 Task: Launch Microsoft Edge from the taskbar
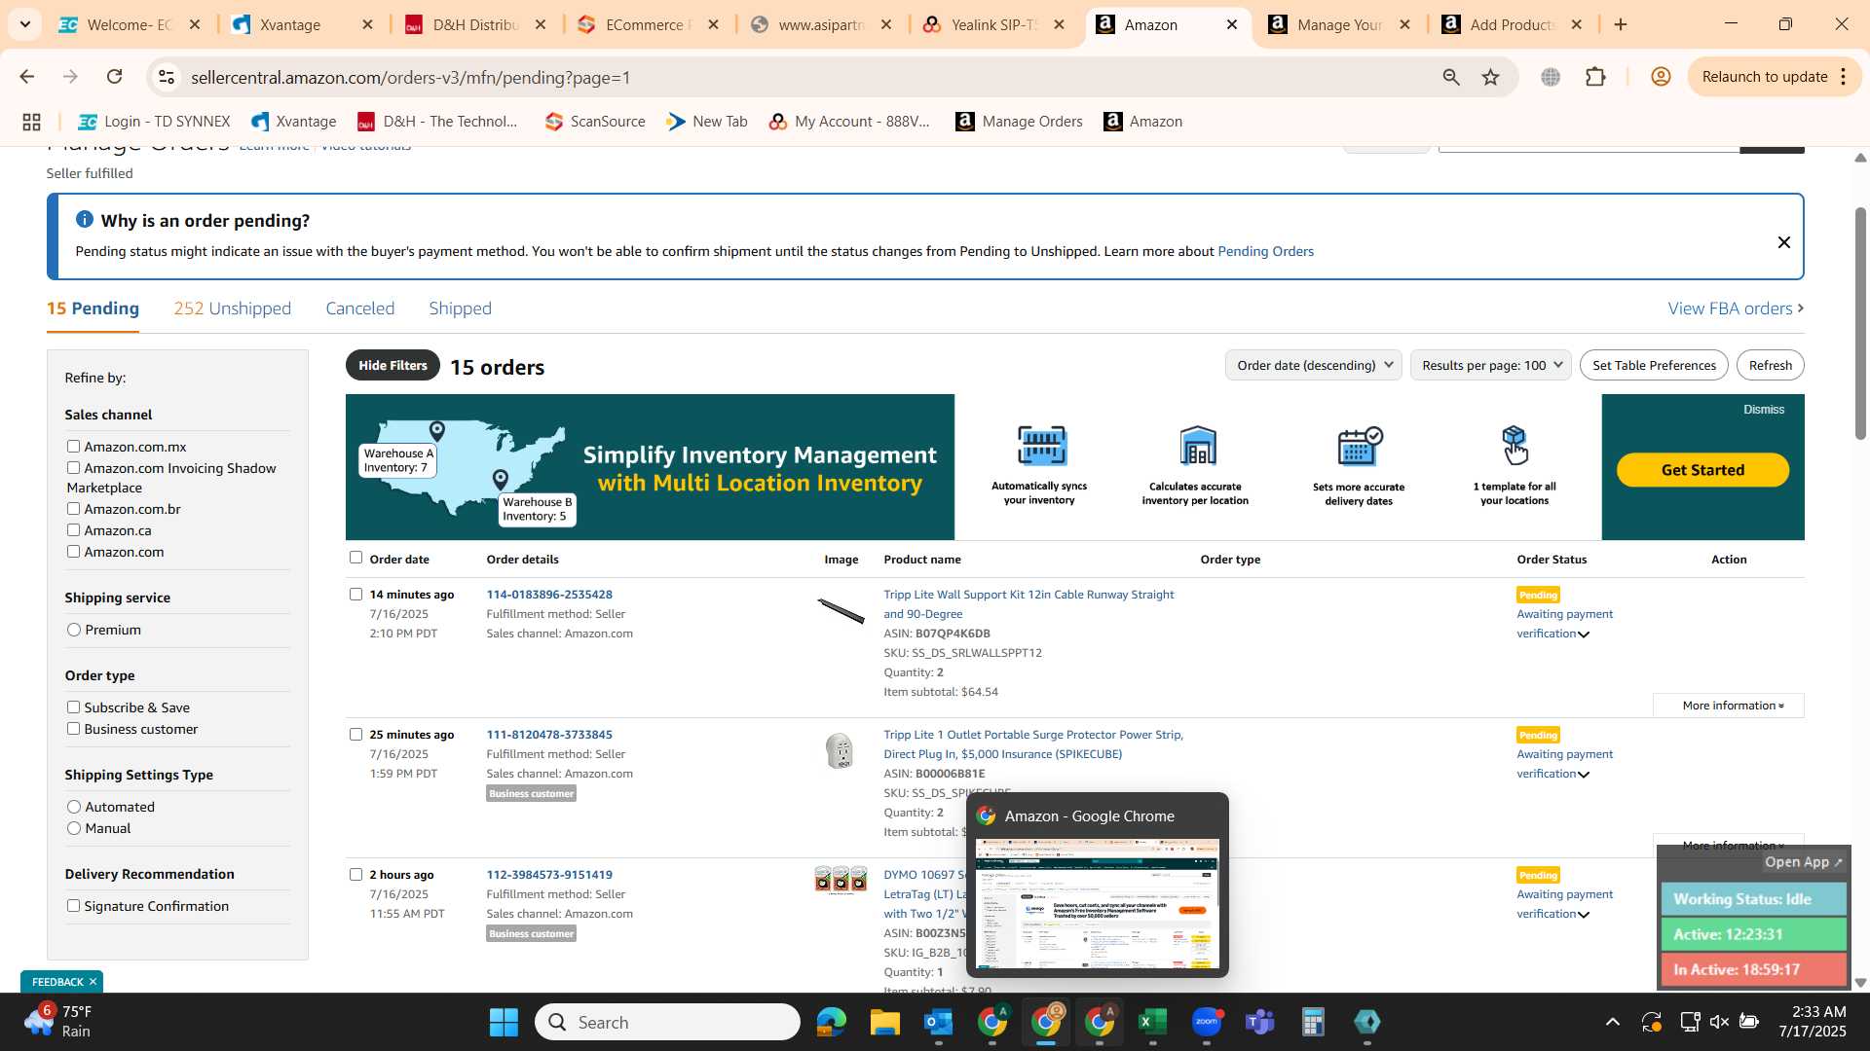(831, 1022)
